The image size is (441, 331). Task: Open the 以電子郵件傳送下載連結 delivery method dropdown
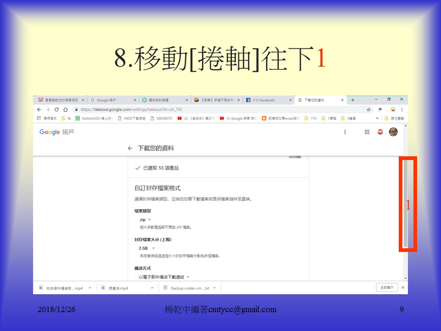click(x=164, y=277)
